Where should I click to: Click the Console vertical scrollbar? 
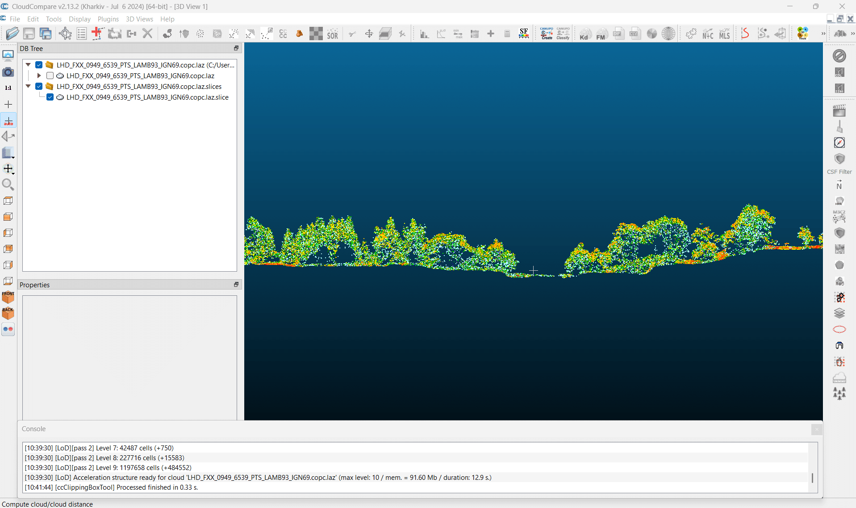tap(812, 477)
